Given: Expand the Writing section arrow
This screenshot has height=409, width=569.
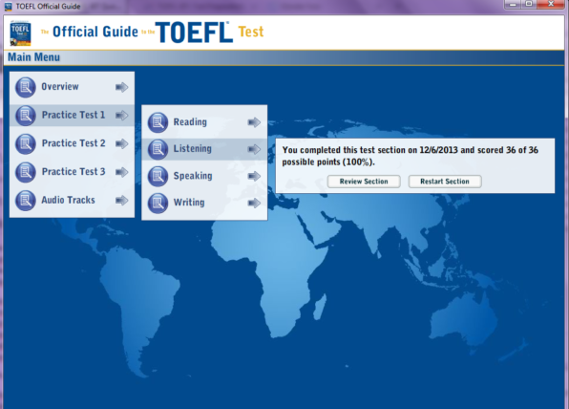Looking at the screenshot, I should pyautogui.click(x=254, y=203).
